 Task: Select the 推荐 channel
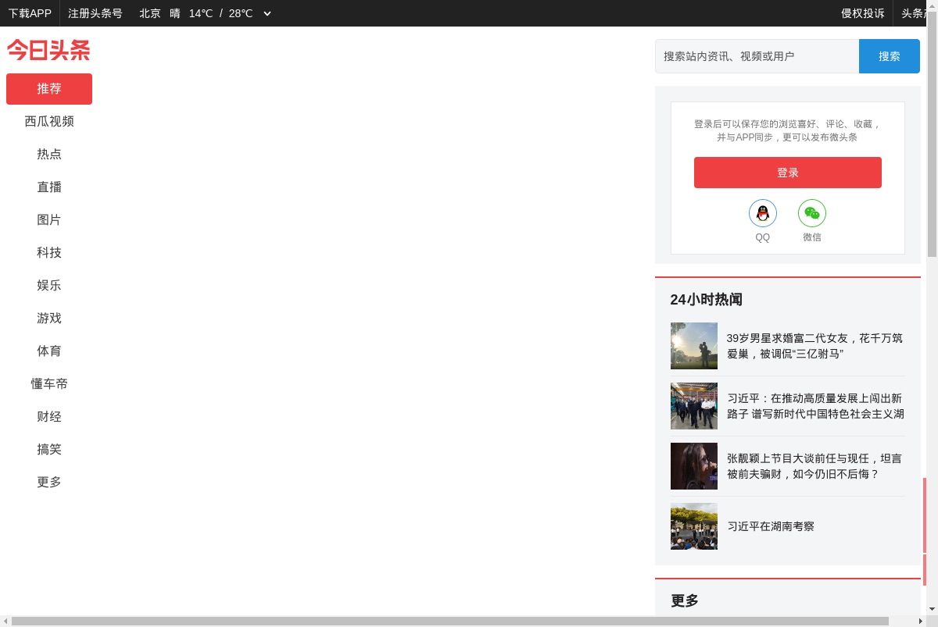(x=49, y=89)
